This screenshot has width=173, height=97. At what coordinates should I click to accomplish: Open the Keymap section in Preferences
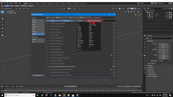tap(38, 32)
